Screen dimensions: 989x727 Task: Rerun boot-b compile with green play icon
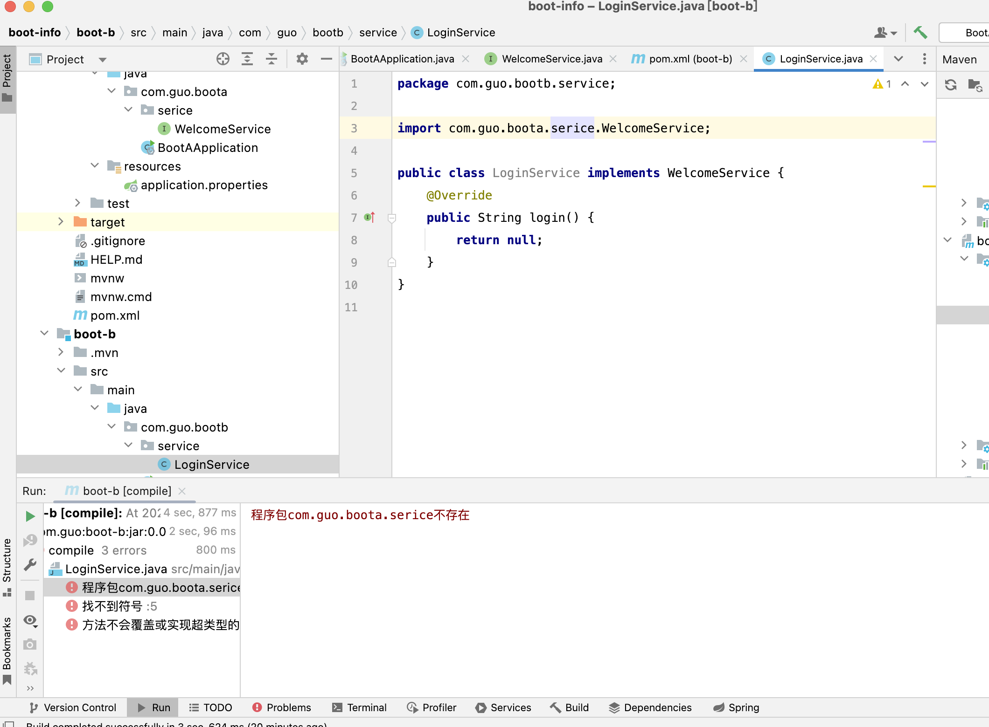pos(30,516)
